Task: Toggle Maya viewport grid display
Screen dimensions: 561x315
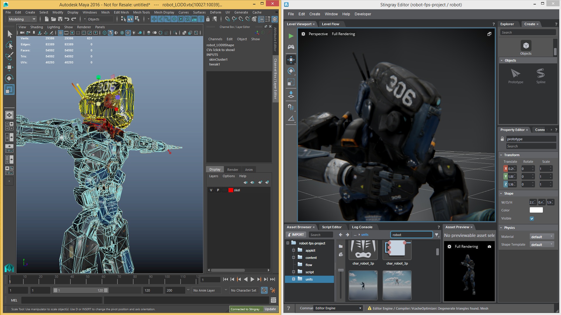Action: tap(60, 33)
